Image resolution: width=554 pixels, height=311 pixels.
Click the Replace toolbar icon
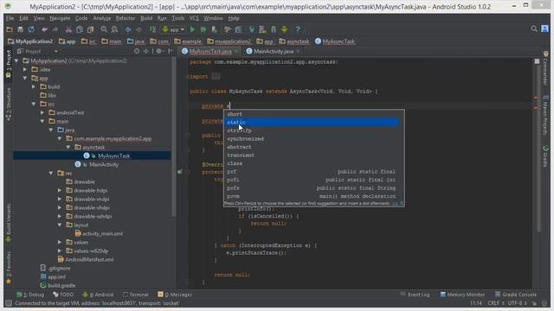[x=114, y=29]
